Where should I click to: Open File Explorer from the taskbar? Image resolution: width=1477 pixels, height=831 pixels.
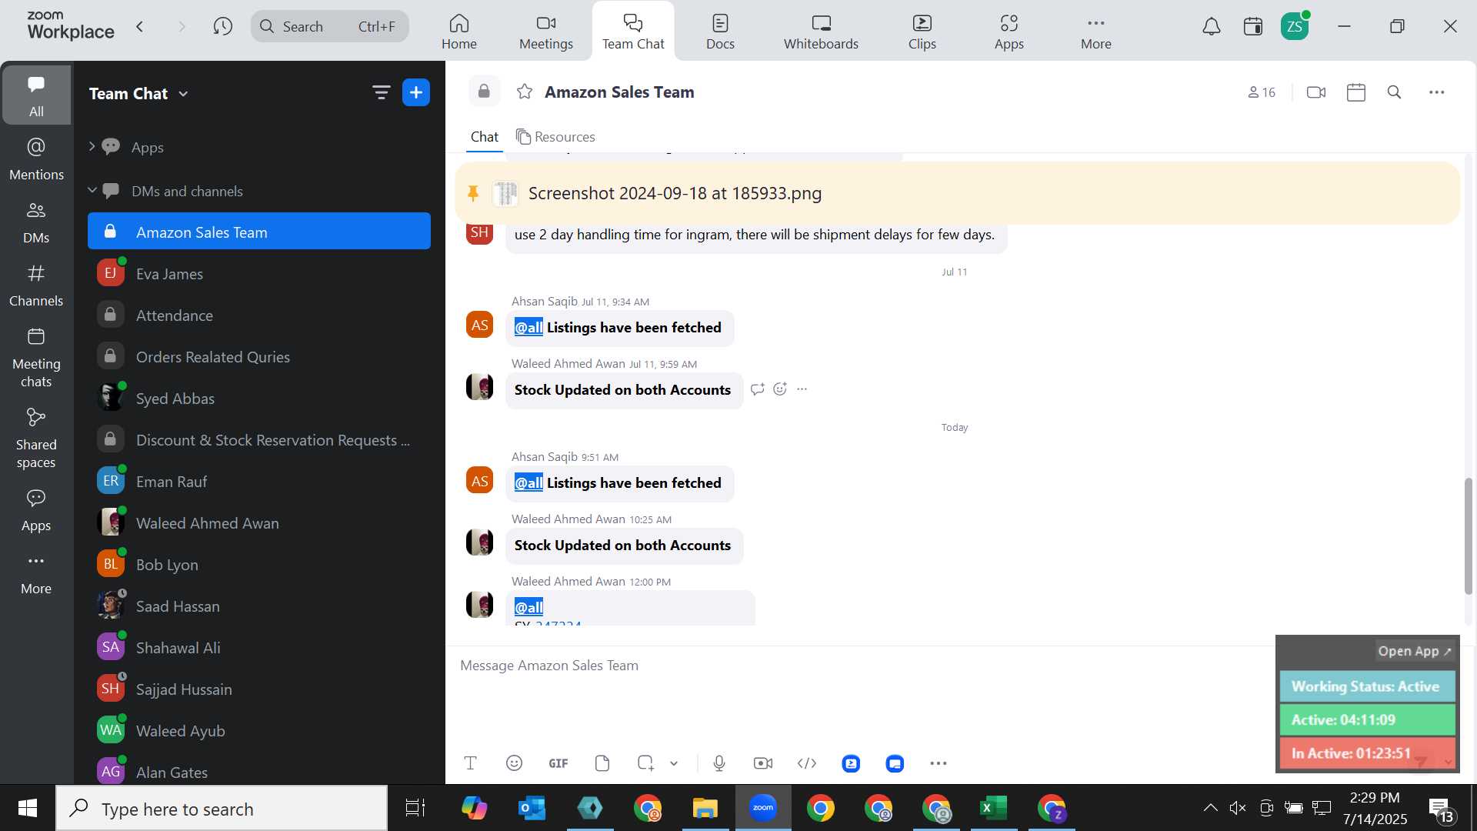coord(705,809)
